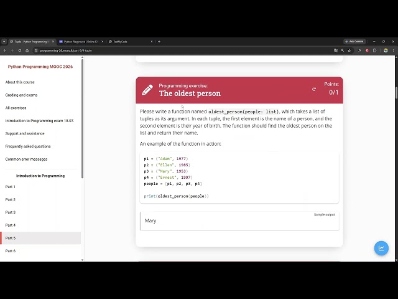The height and width of the screenshot is (299, 398).
Task: Select the highlighted Part 5 item
Action: pos(40,238)
